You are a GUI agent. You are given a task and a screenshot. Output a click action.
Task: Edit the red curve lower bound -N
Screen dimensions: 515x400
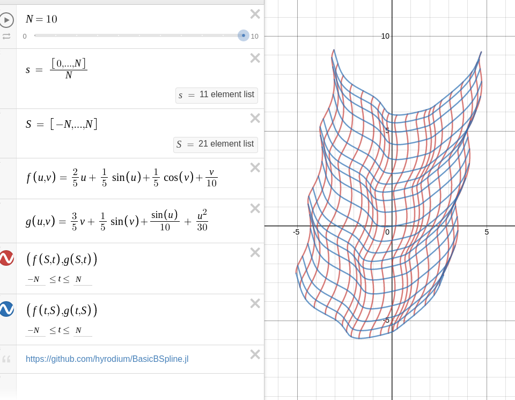click(x=35, y=279)
